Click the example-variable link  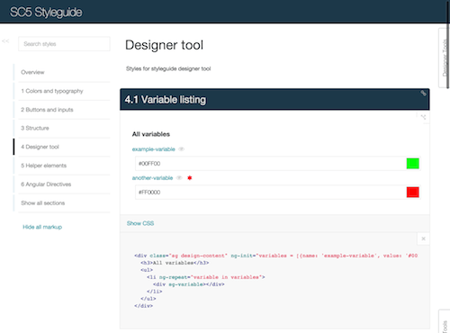click(154, 149)
